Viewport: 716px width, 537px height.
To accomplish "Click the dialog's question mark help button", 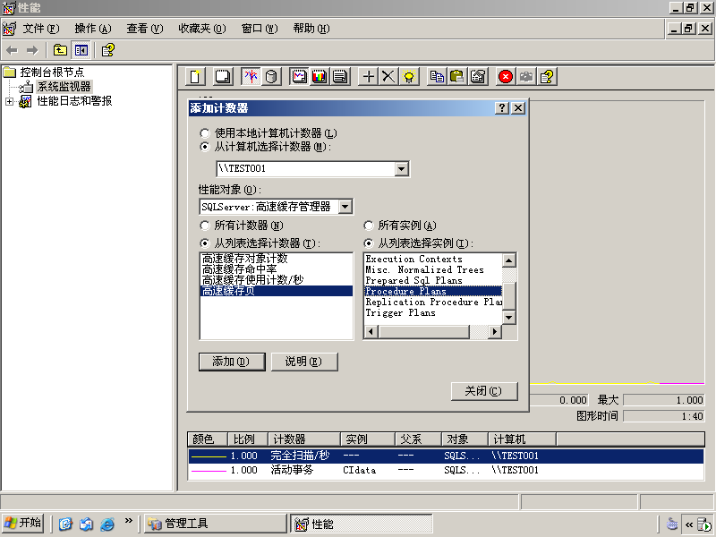I will 502,107.
